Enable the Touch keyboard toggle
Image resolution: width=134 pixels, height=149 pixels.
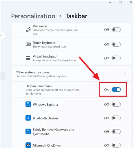tap(116, 44)
